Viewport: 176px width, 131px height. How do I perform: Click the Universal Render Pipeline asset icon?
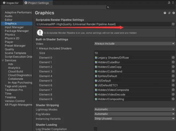pos(38,24)
